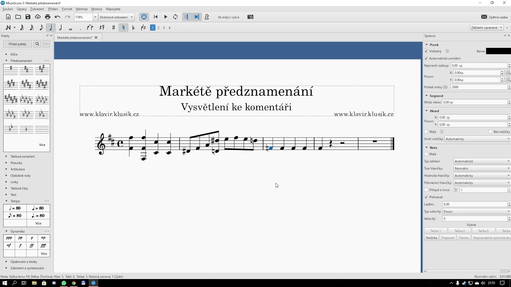Open the Soubor menu
This screenshot has width=511, height=287.
pos(8,9)
